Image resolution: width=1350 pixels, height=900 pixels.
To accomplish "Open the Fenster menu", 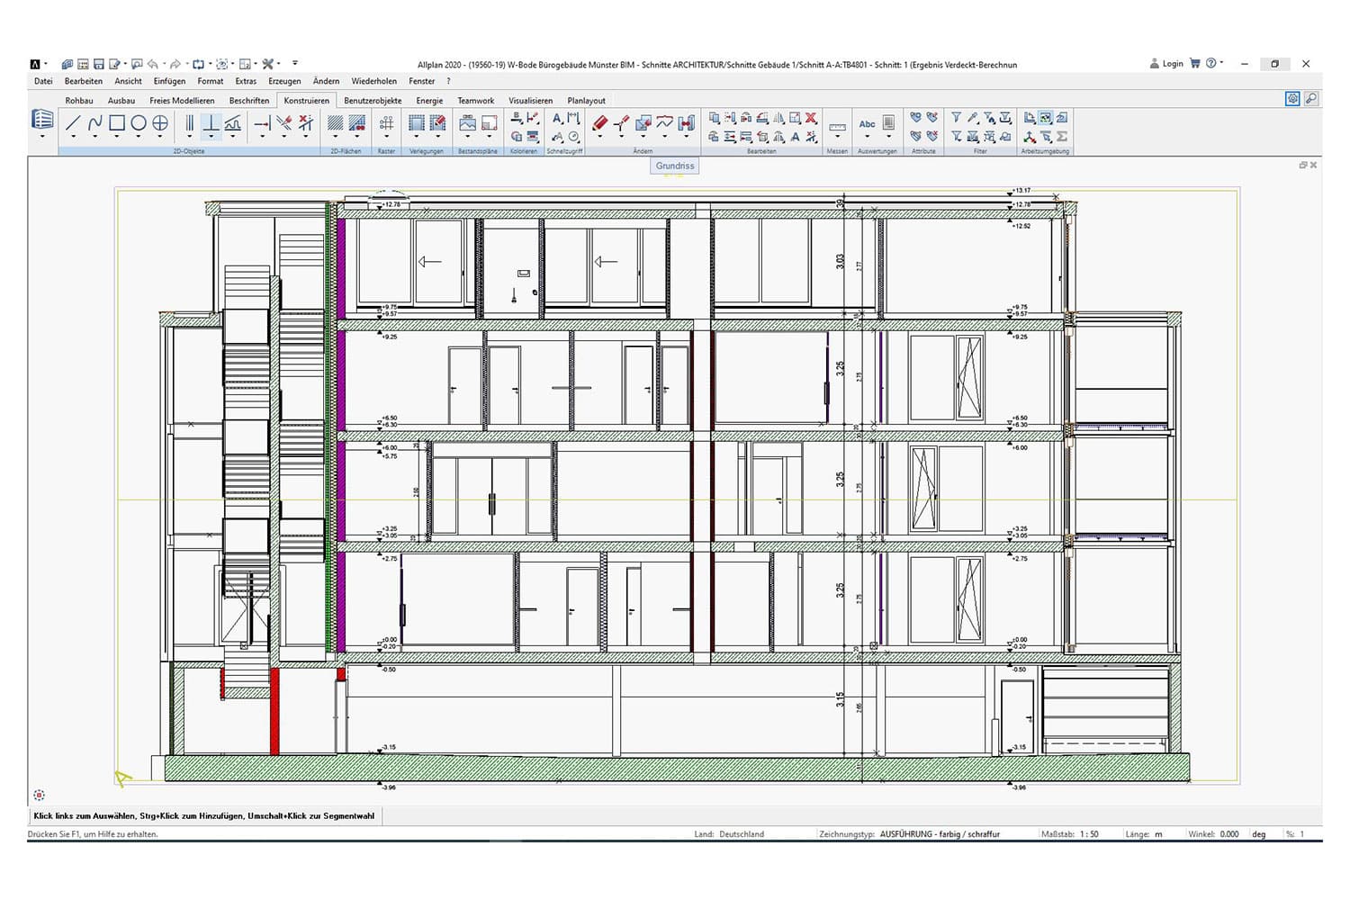I will coord(422,81).
